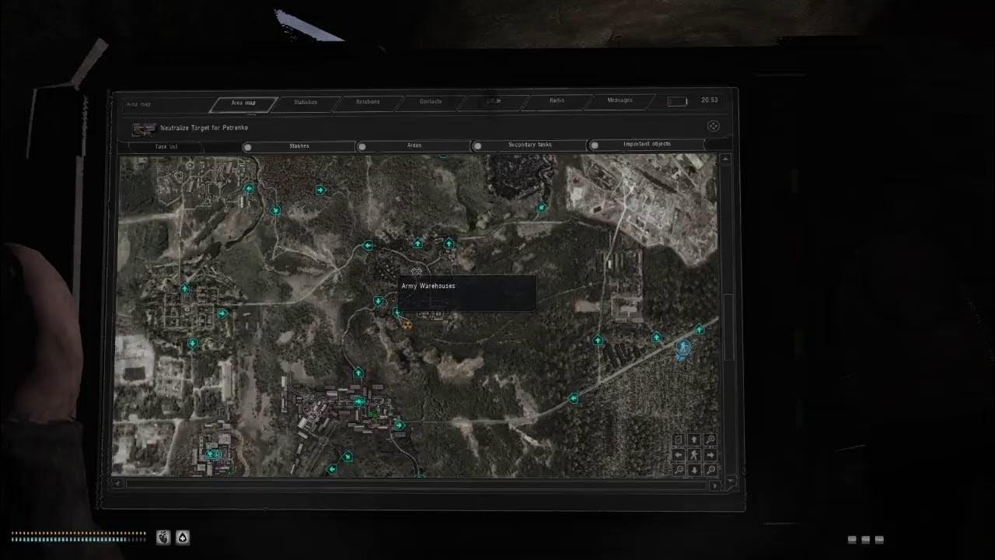Screen dimensions: 995x560
Task: Click magnifier icon in control pad's top-right
Action: [x=710, y=440]
